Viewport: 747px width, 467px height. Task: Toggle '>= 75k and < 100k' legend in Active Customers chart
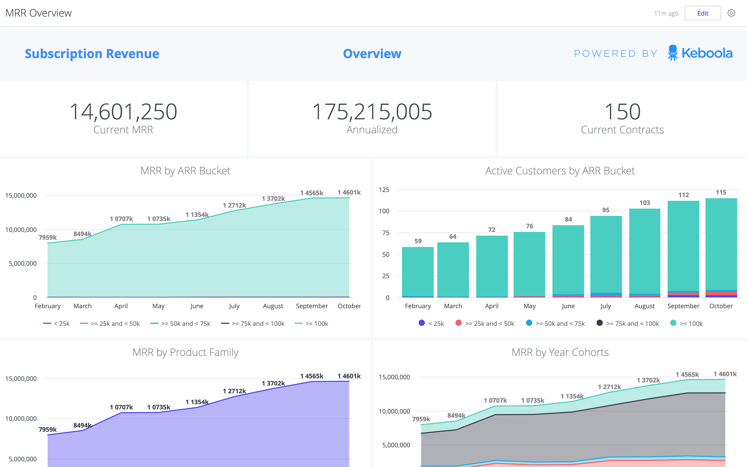click(x=628, y=323)
